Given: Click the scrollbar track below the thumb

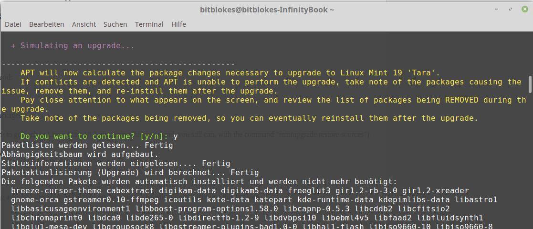Looking at the screenshot, I should 530,160.
